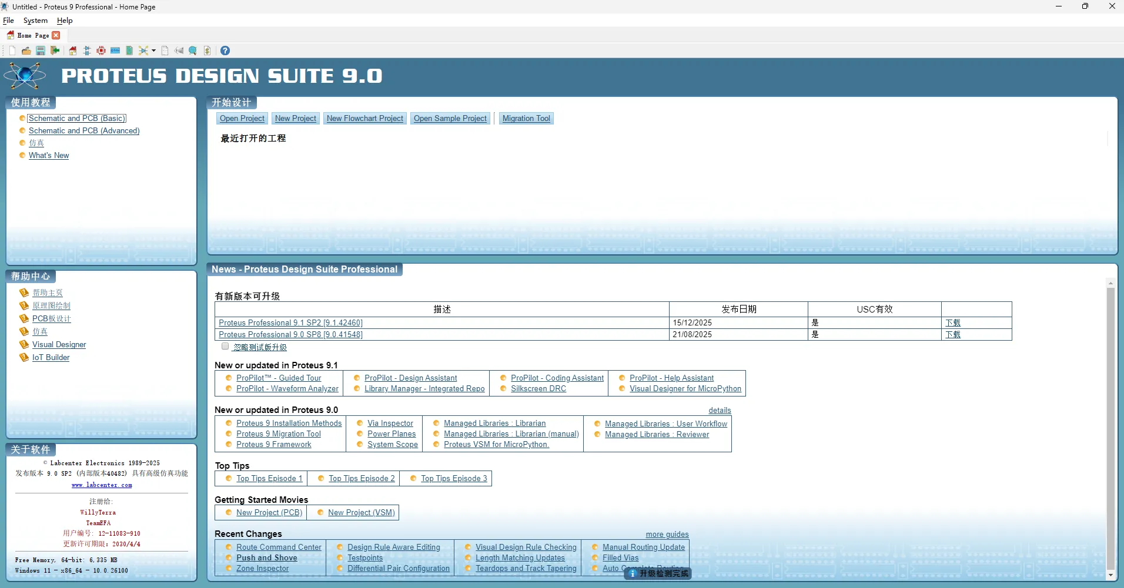Click the Home Page house toolbar icon
The height and width of the screenshot is (588, 1124).
pyautogui.click(x=73, y=51)
